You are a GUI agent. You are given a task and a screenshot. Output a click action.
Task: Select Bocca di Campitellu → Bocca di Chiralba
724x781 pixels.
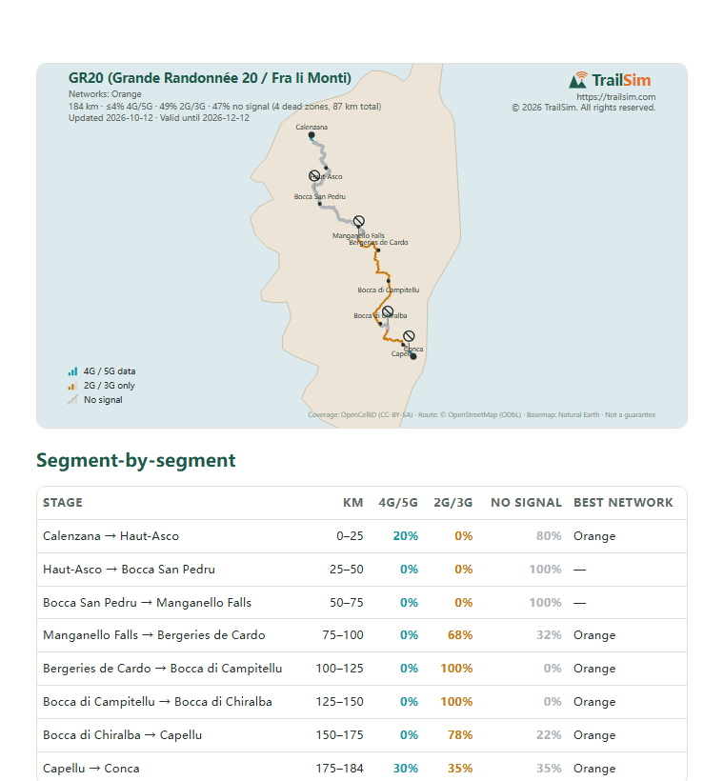(362, 702)
